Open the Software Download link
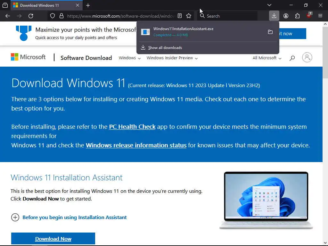The image size is (328, 246). (86, 58)
